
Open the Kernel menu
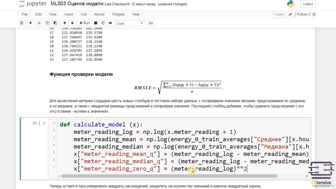click(99, 14)
